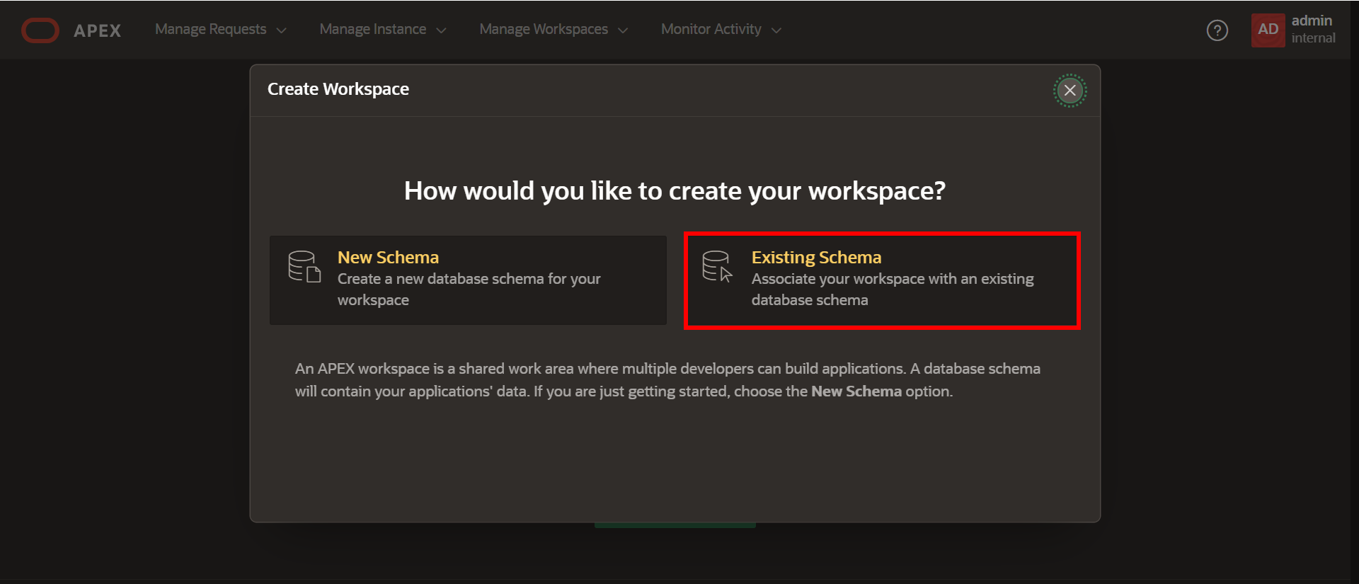
Task: Click the Existing Schema database icon
Action: pos(717,267)
